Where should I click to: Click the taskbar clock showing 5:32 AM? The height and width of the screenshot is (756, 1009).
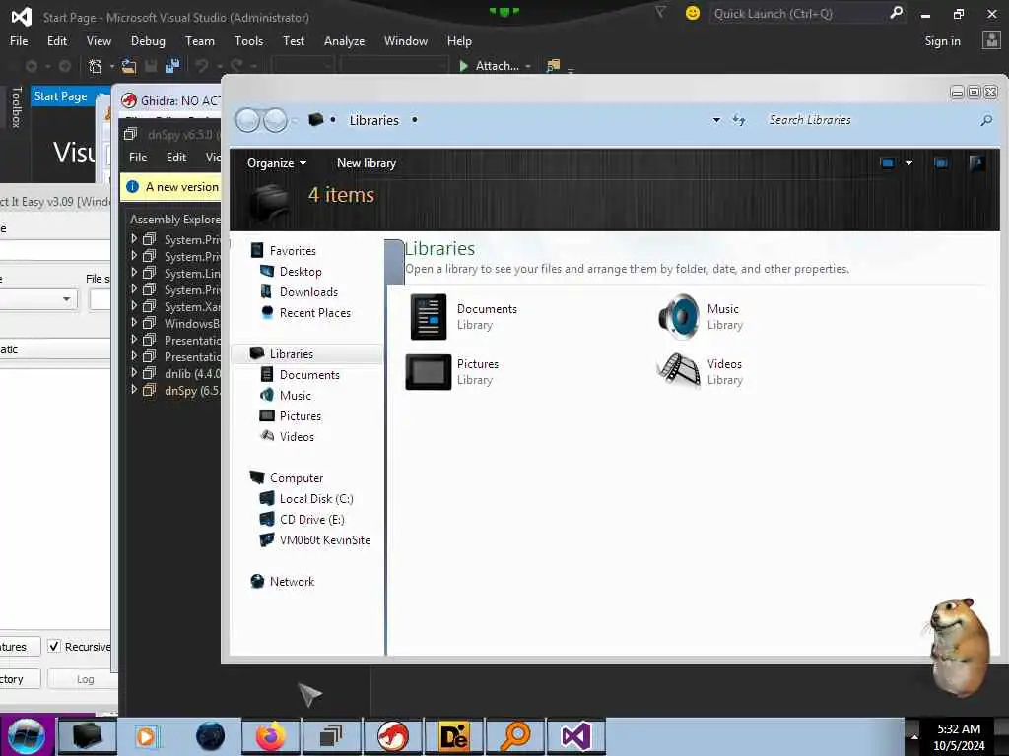point(959,729)
